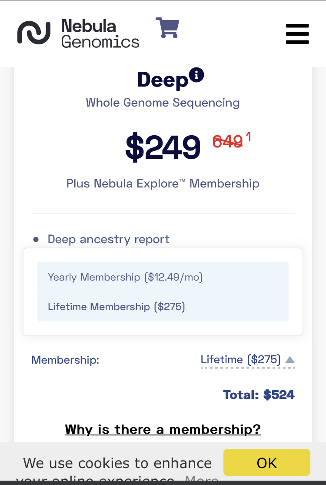Click the footnote 1 beside the strikethrough price
Screen dimensions: 326x485
[248, 137]
